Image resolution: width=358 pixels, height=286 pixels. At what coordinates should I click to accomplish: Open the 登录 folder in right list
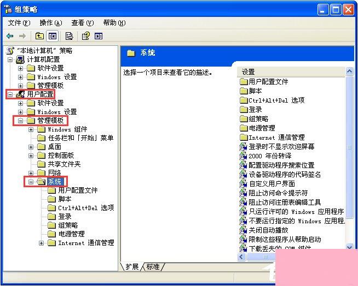(255, 110)
